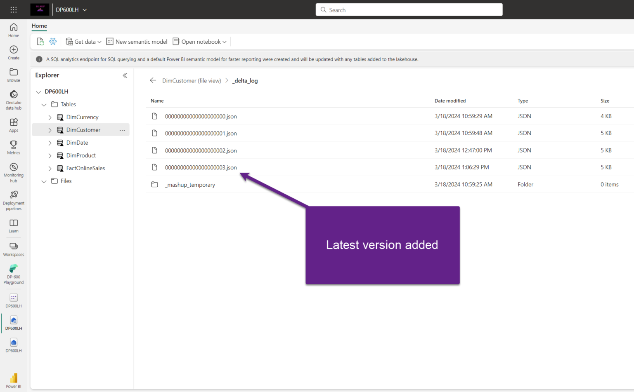Switch to Power BI experience icon
This screenshot has height=392, width=634.
pos(14,380)
